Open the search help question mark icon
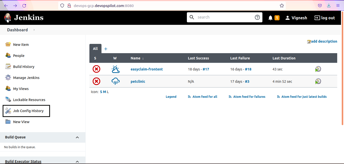Image resolution: width=344 pixels, height=164 pixels. tap(257, 17)
